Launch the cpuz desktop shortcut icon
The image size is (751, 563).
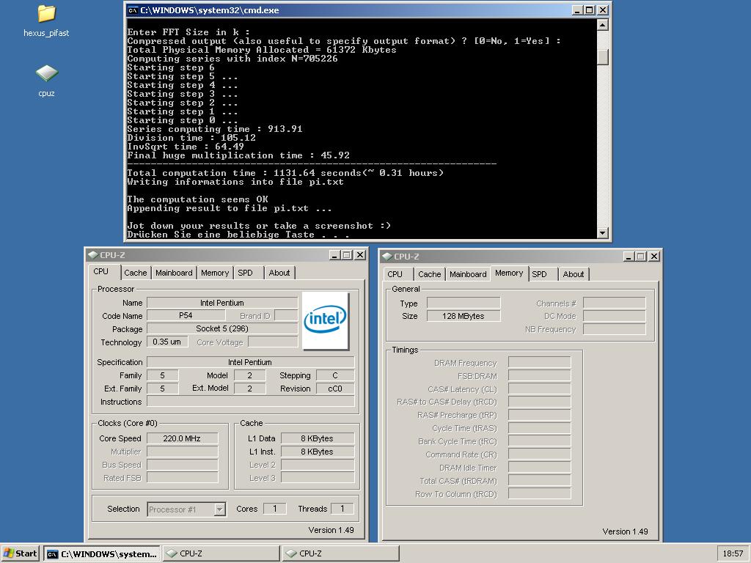46,73
